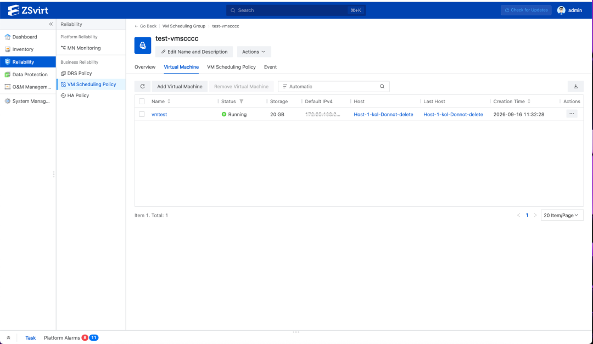Image resolution: width=593 pixels, height=344 pixels.
Task: Open the vmtest virtual machine link
Action: (159, 114)
